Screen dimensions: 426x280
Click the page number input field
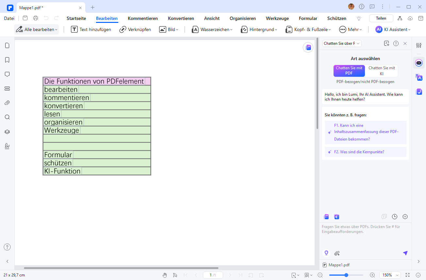click(x=213, y=275)
